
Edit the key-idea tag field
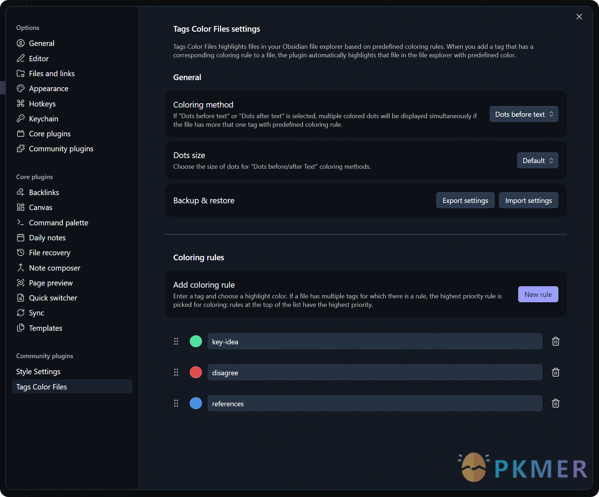[375, 341]
